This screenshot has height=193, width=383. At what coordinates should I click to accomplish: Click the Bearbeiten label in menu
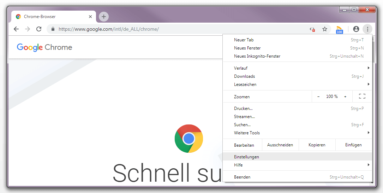click(244, 145)
